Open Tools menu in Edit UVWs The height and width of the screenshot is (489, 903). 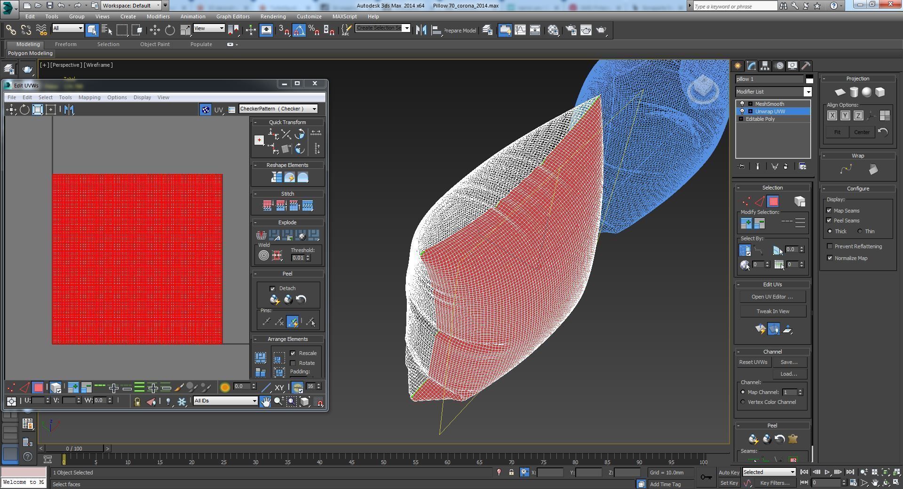pos(65,97)
